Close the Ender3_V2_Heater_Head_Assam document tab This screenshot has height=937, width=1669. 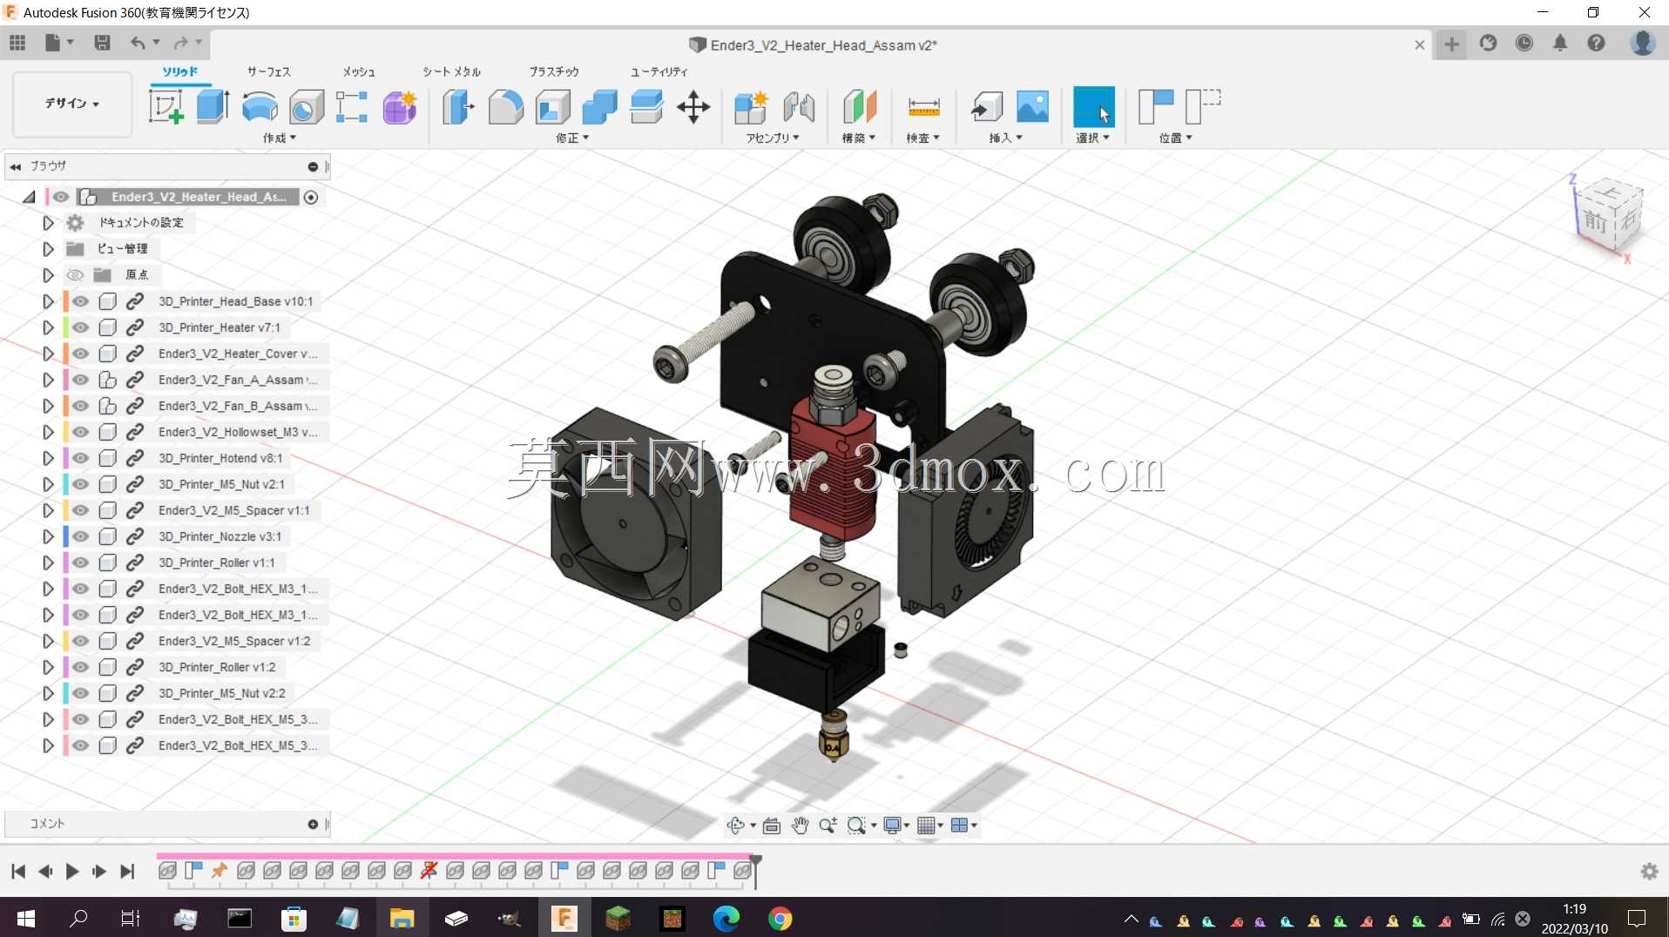[x=1420, y=44]
